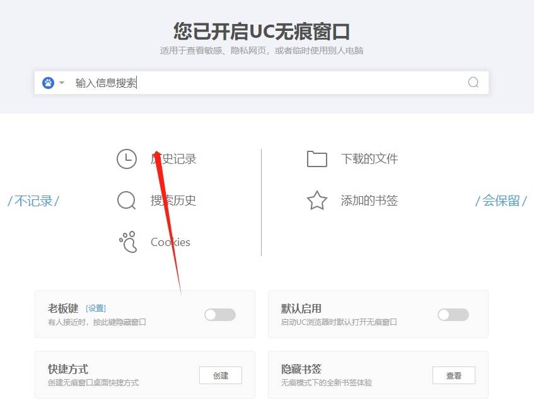Click the 下载的文件 text

[x=369, y=159]
